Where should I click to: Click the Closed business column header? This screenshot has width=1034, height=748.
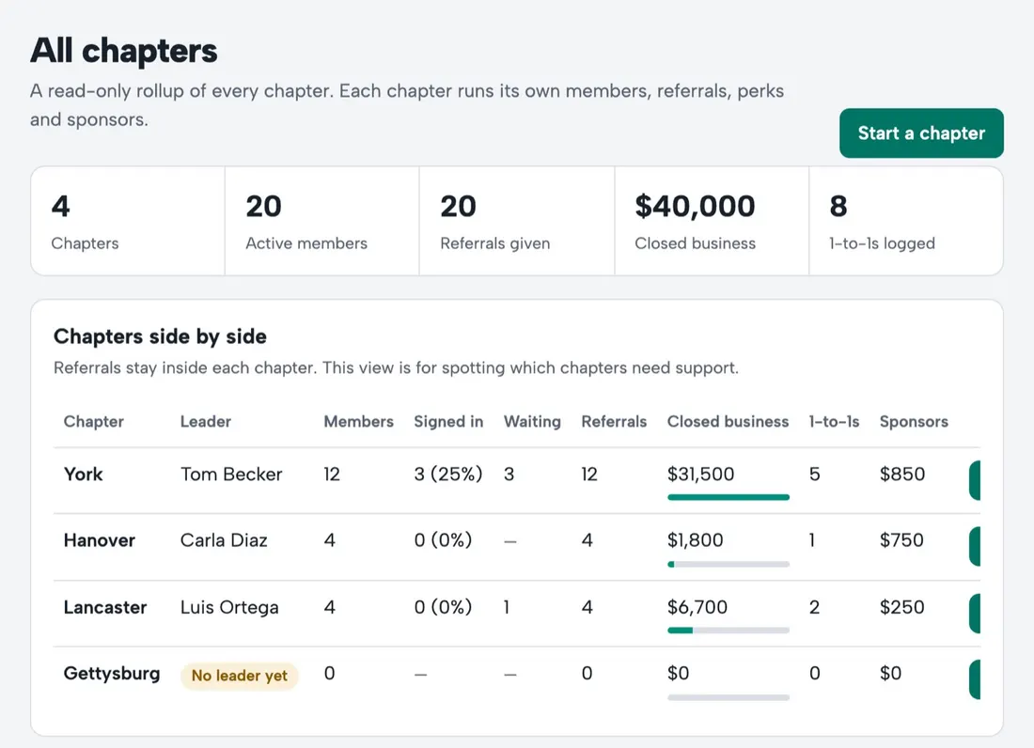pyautogui.click(x=728, y=422)
